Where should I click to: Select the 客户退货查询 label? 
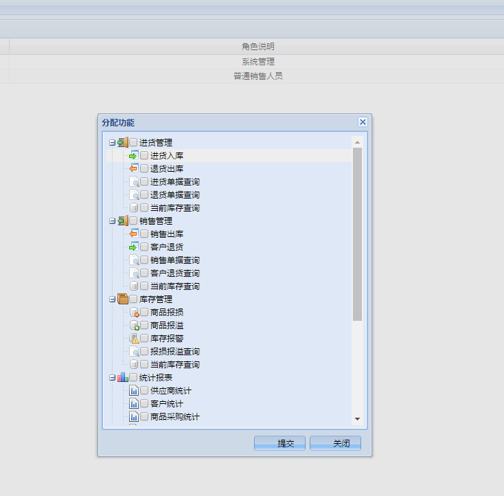175,273
